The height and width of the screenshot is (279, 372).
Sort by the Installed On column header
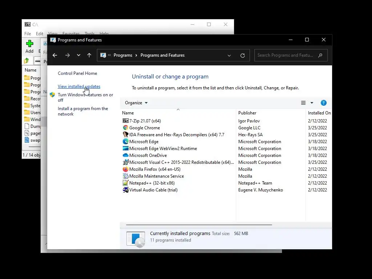click(x=319, y=113)
